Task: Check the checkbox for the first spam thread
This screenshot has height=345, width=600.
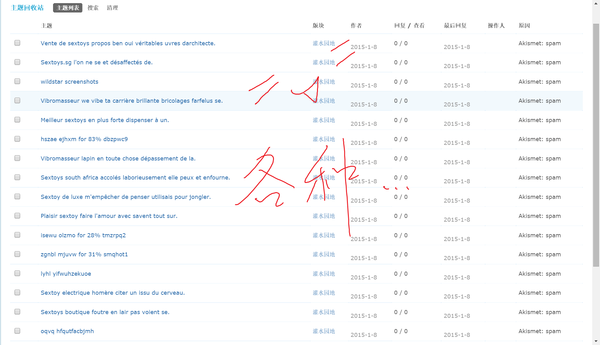Action: 17,43
